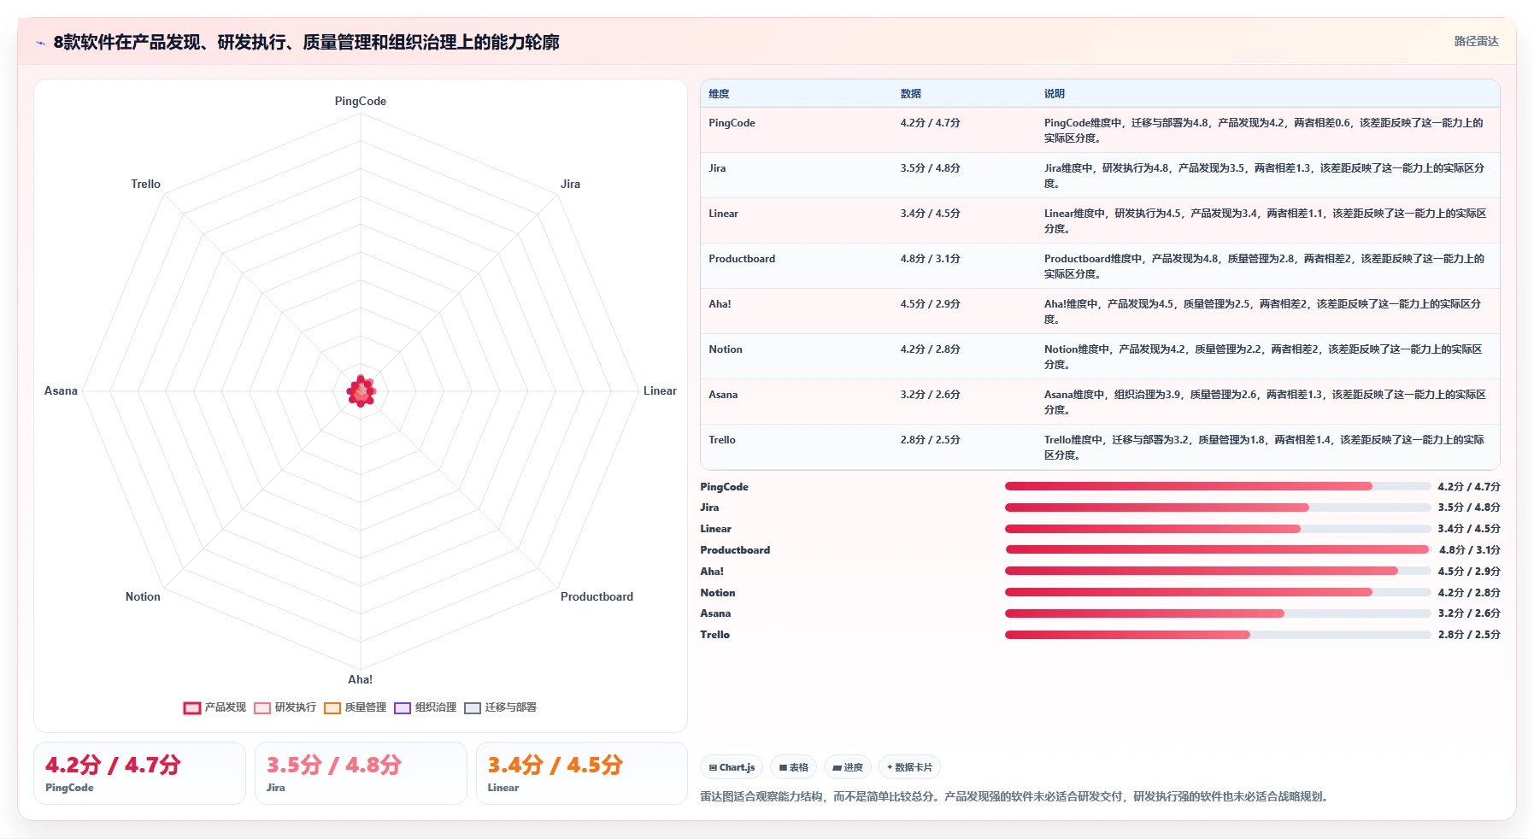Click the 进度 chip
Viewport: 1534px width, 839px height.
[x=848, y=767]
